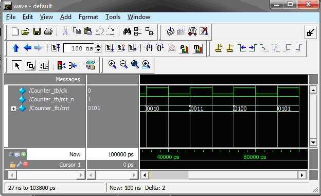
Task: Open Find with binoculars icon
Action: point(127,31)
